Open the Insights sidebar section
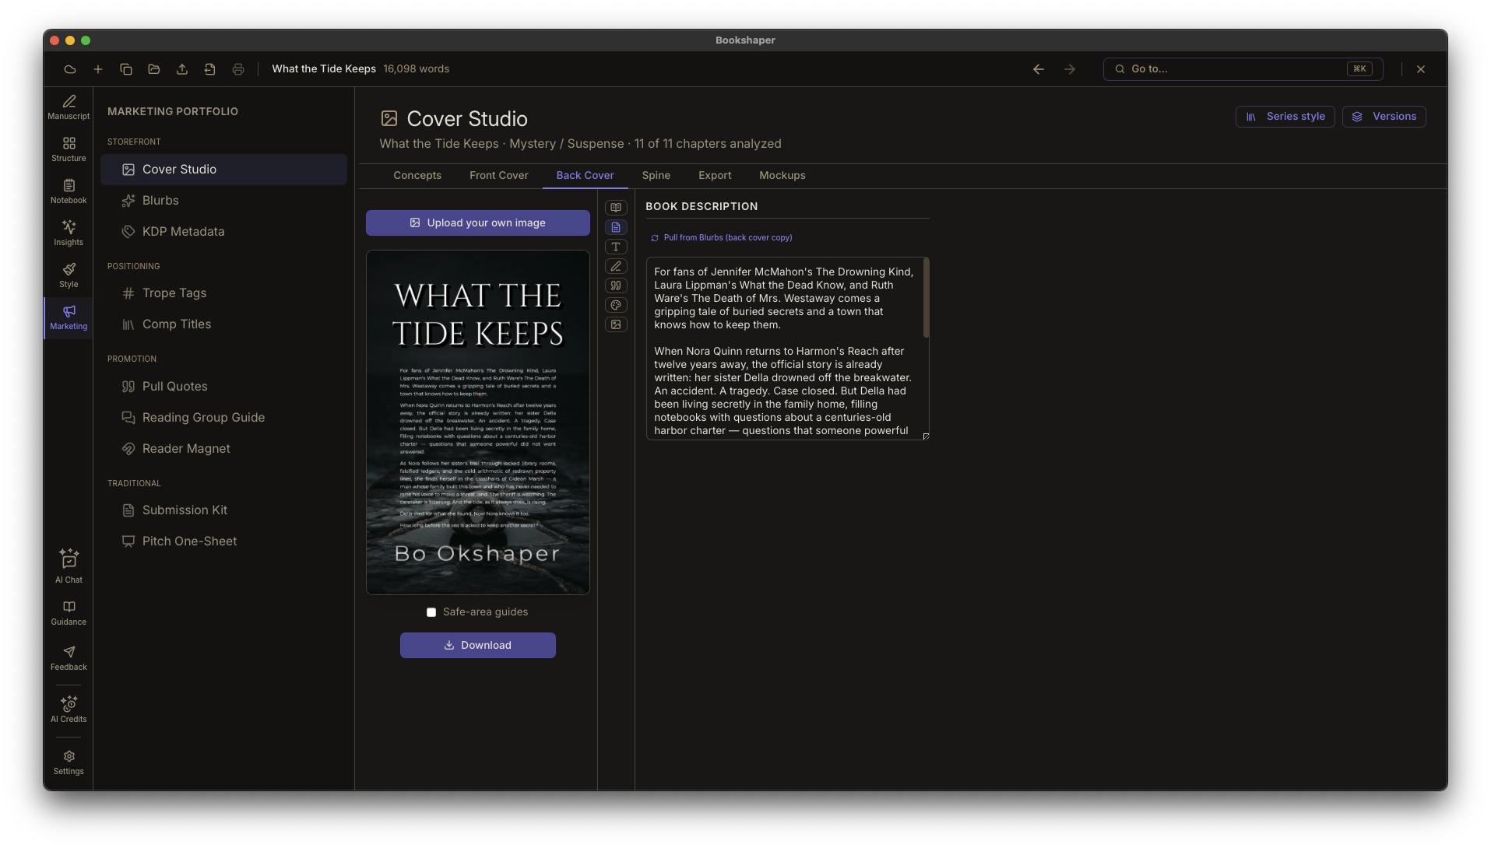This screenshot has height=848, width=1491. point(69,233)
